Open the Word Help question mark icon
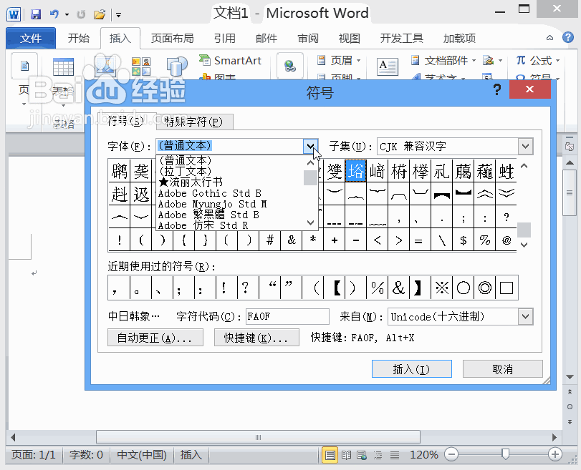Screen dimensions: 581x470 [x=567, y=37]
